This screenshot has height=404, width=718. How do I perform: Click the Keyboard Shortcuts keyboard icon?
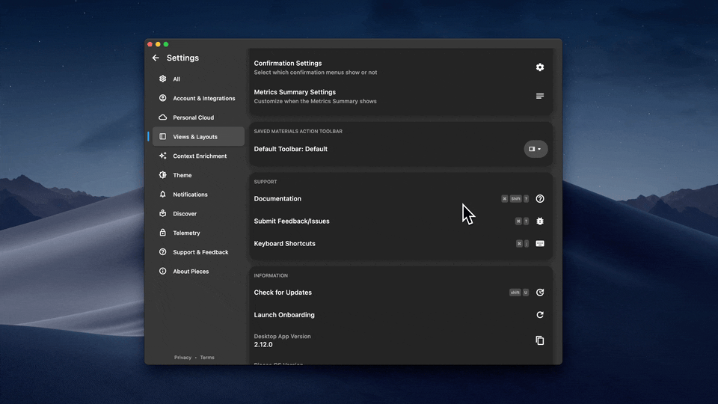click(540, 244)
